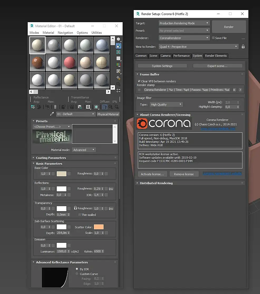Viewport: 260px width, 294px height.
Task: Click the Select by Material icon
Action: point(118,84)
